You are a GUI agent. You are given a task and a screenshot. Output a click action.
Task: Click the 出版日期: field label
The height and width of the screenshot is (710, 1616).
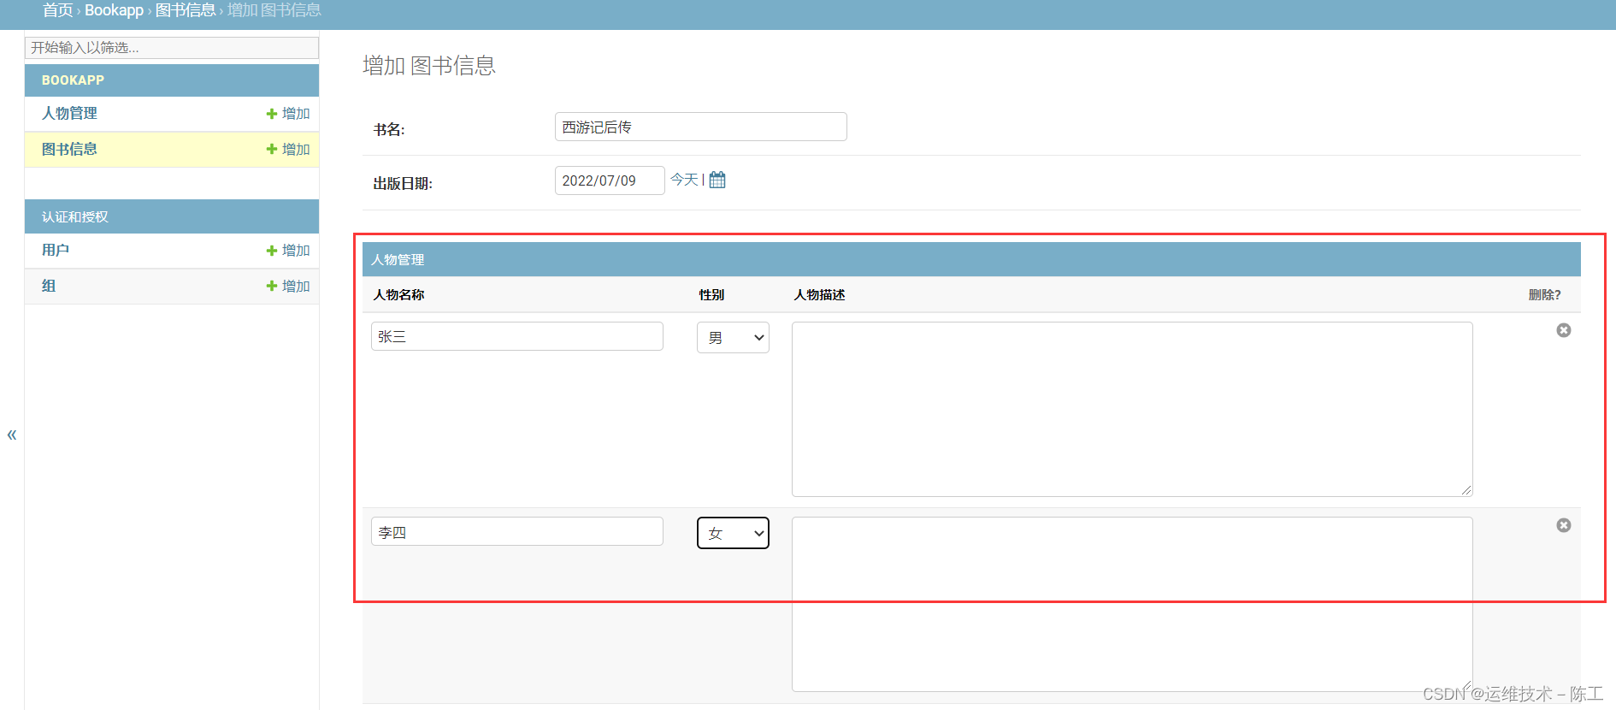403,183
